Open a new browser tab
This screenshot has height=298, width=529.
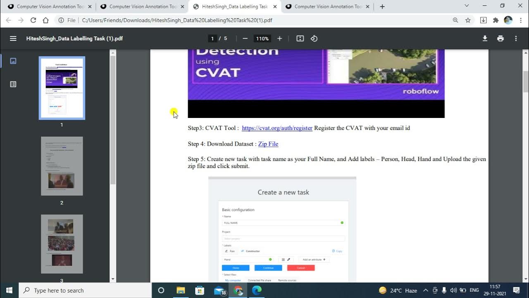(x=382, y=7)
